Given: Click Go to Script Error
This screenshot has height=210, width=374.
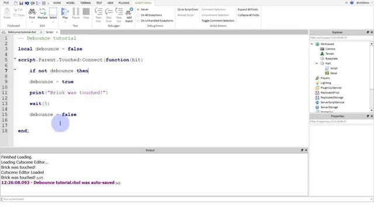Looking at the screenshot, I should [188, 9].
